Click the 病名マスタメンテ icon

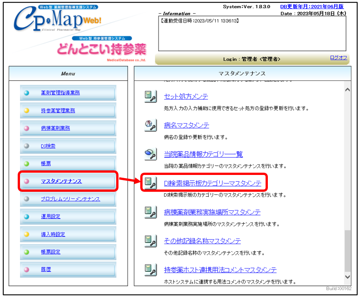[150, 125]
